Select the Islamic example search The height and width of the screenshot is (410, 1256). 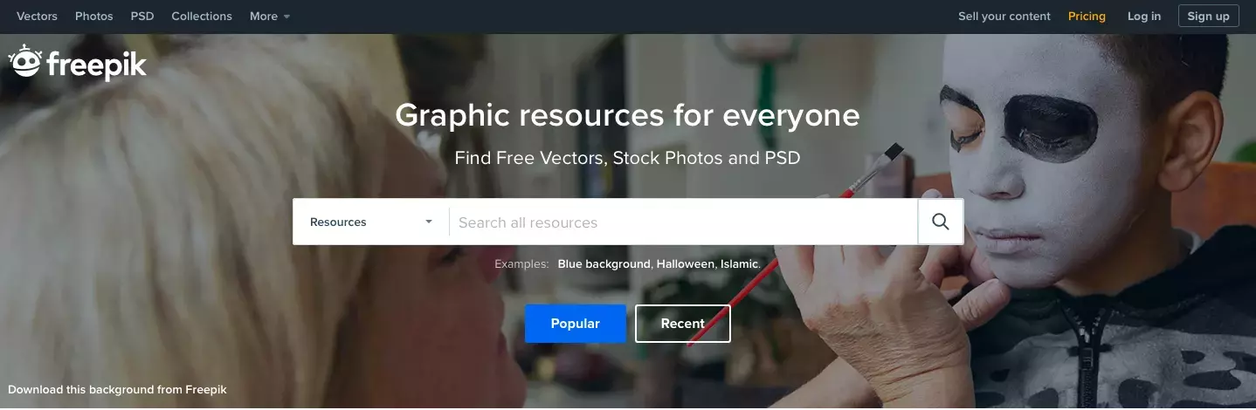[x=740, y=263]
